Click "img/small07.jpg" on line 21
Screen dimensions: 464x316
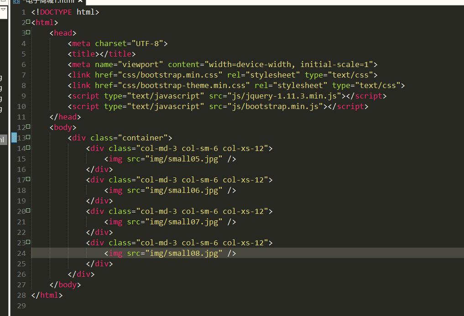[x=184, y=222]
